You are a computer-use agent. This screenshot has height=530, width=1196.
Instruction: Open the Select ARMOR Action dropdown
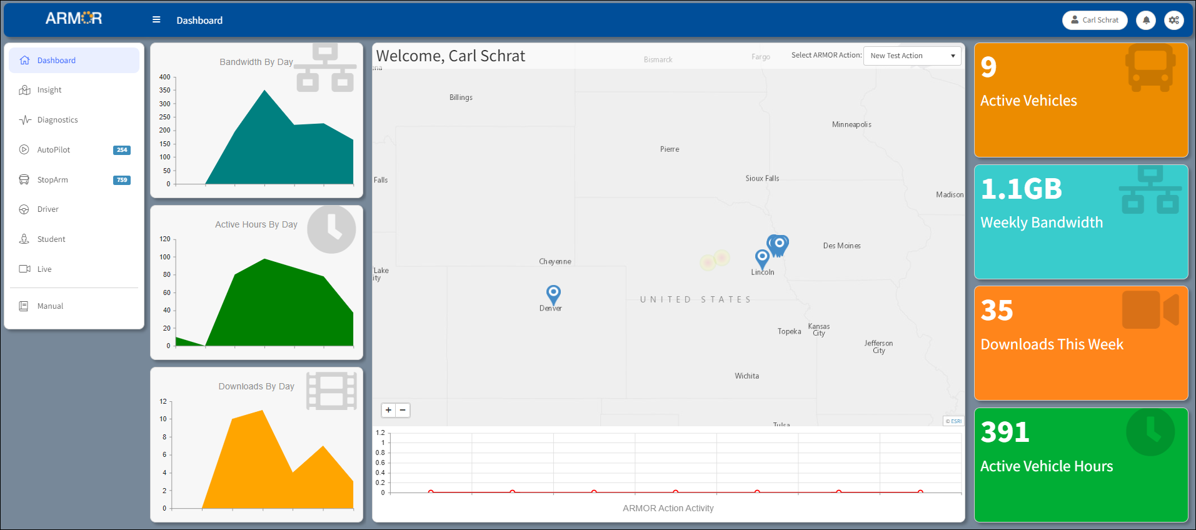tap(912, 56)
